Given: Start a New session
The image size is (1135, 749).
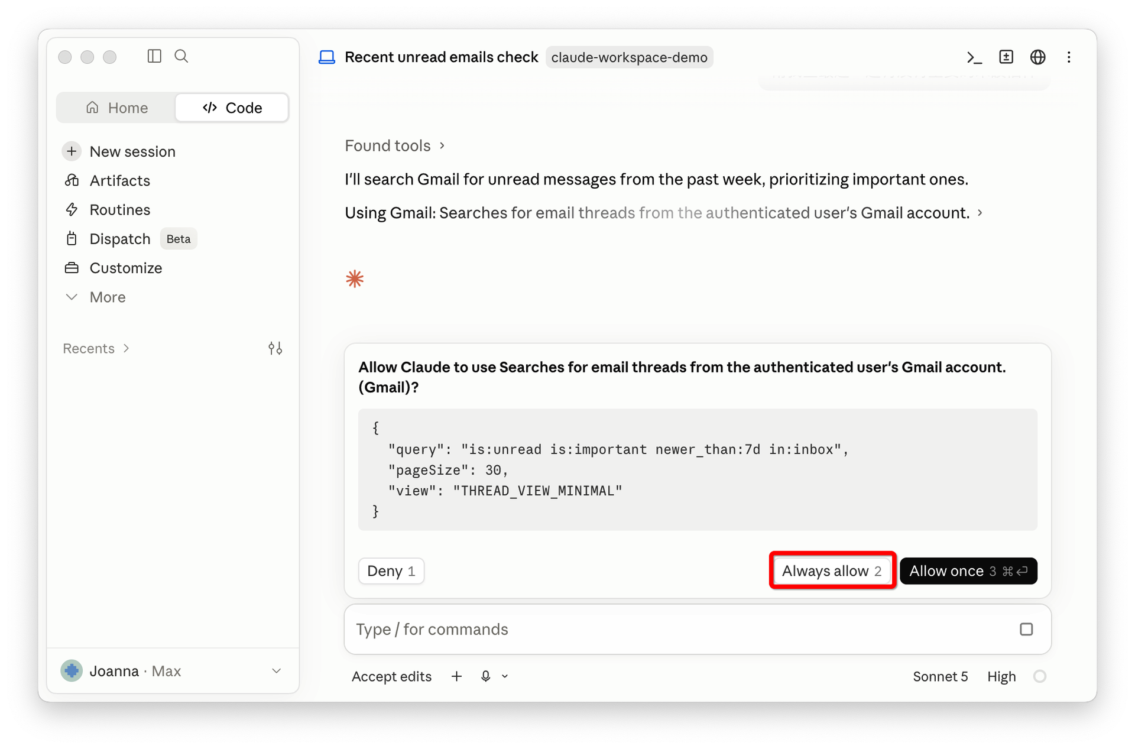Looking at the screenshot, I should (132, 151).
